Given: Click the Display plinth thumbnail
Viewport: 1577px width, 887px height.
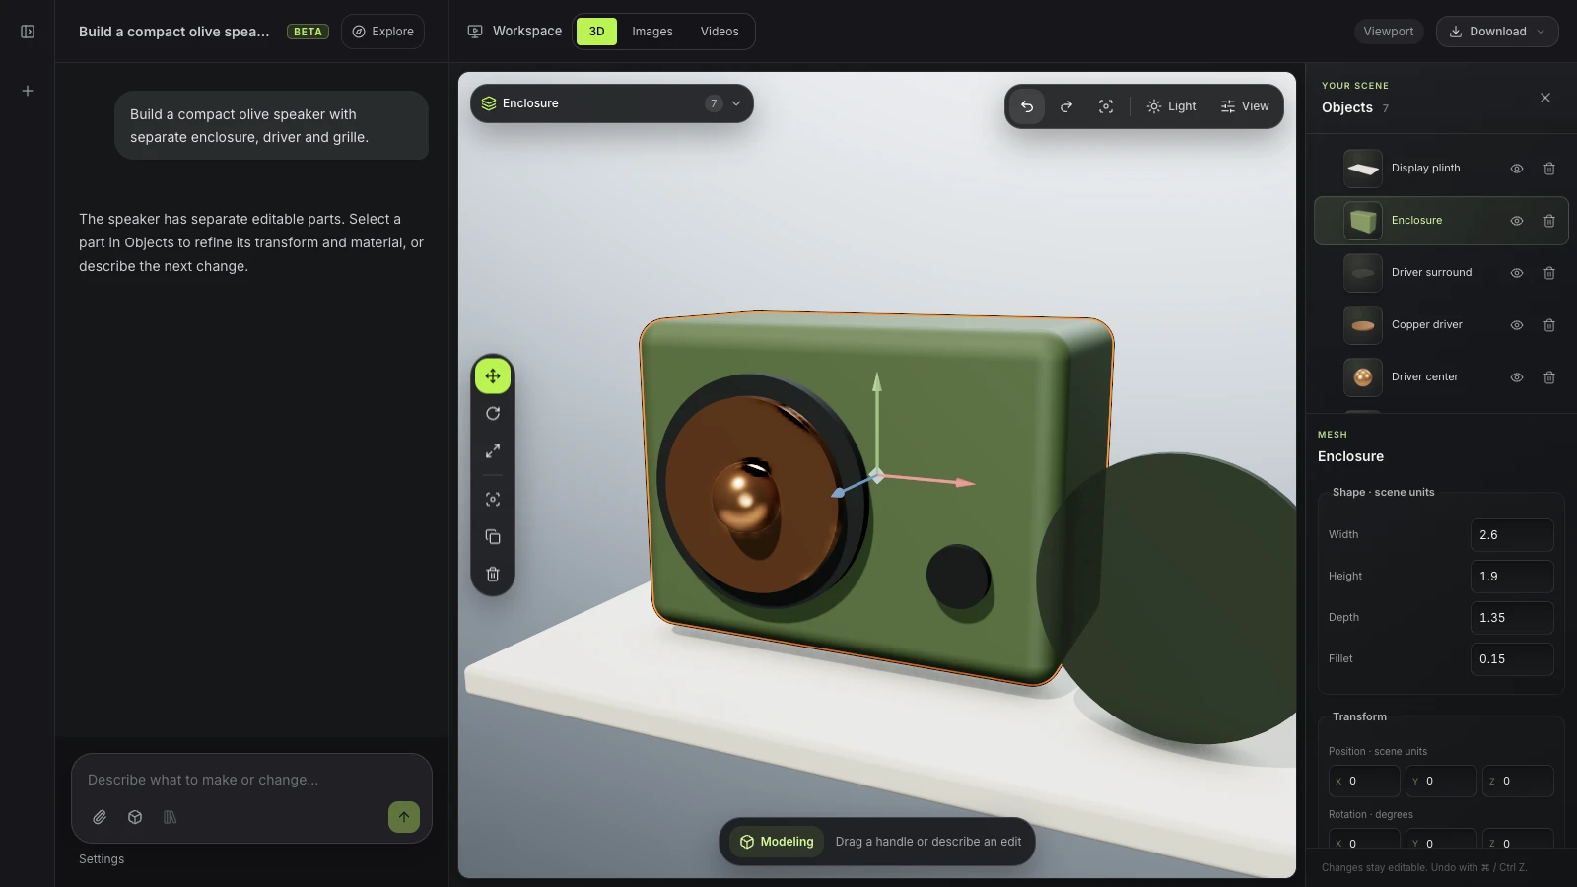Looking at the screenshot, I should [x=1363, y=169].
